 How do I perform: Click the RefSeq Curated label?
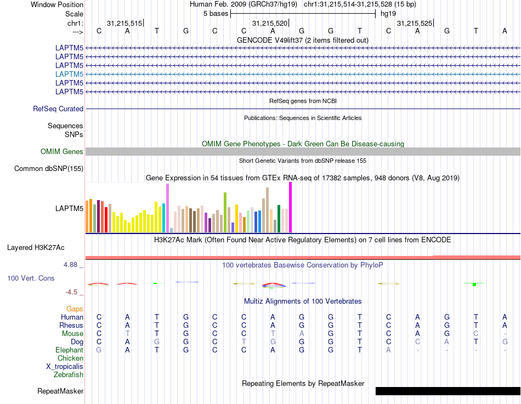[58, 109]
